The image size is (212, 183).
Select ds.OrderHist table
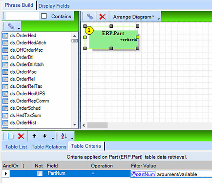23,122
